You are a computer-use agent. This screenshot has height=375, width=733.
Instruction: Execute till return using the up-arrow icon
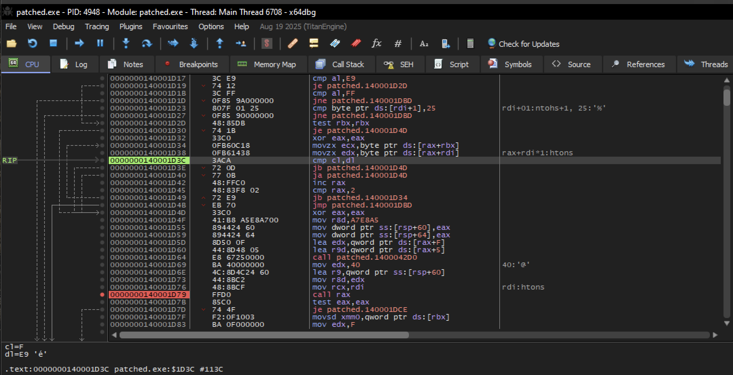tap(220, 43)
